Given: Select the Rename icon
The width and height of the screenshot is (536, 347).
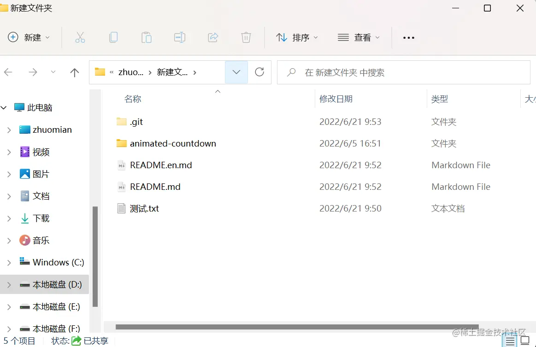Looking at the screenshot, I should point(180,37).
